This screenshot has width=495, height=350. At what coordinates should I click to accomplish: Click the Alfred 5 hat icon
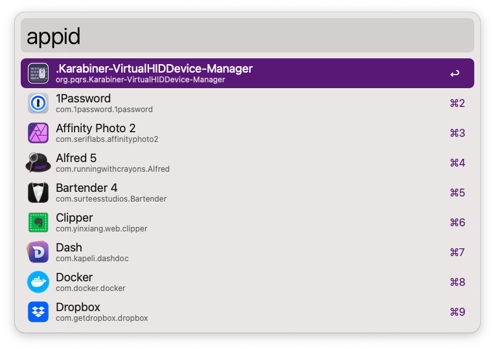[x=38, y=163]
